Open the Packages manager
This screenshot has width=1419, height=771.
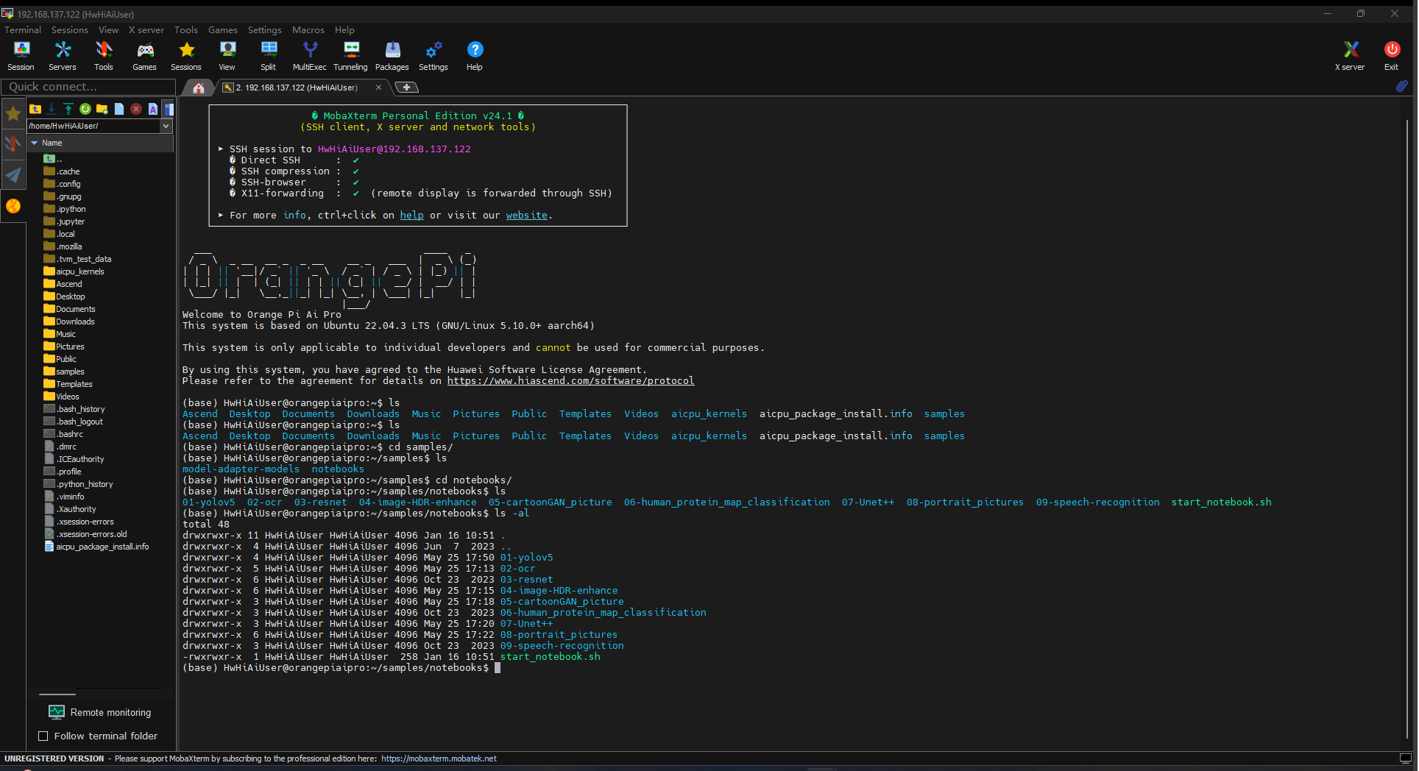point(392,56)
